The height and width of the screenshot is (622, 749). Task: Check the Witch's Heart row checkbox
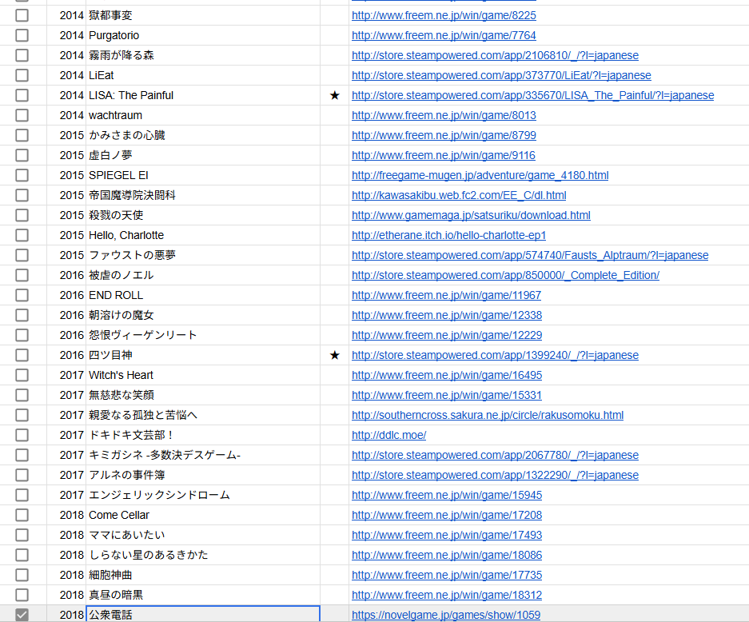[x=22, y=375]
